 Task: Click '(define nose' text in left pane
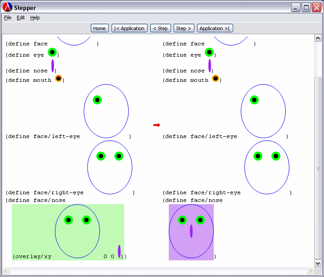[x=27, y=71]
